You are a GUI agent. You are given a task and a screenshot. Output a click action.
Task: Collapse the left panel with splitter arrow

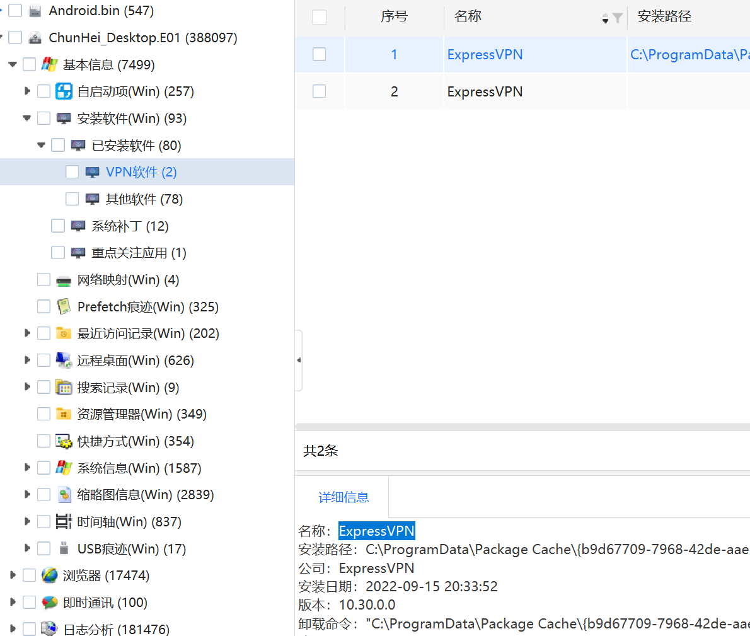click(299, 360)
